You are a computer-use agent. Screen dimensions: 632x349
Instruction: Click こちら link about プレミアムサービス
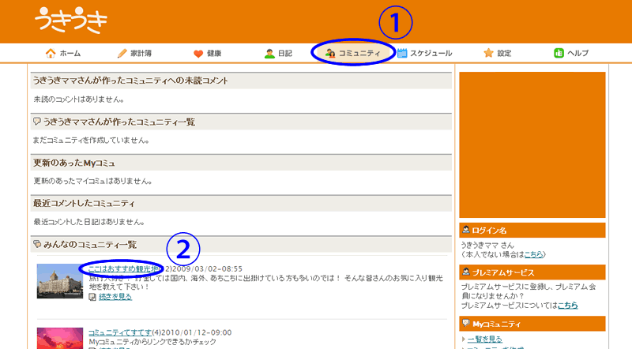pyautogui.click(x=567, y=306)
